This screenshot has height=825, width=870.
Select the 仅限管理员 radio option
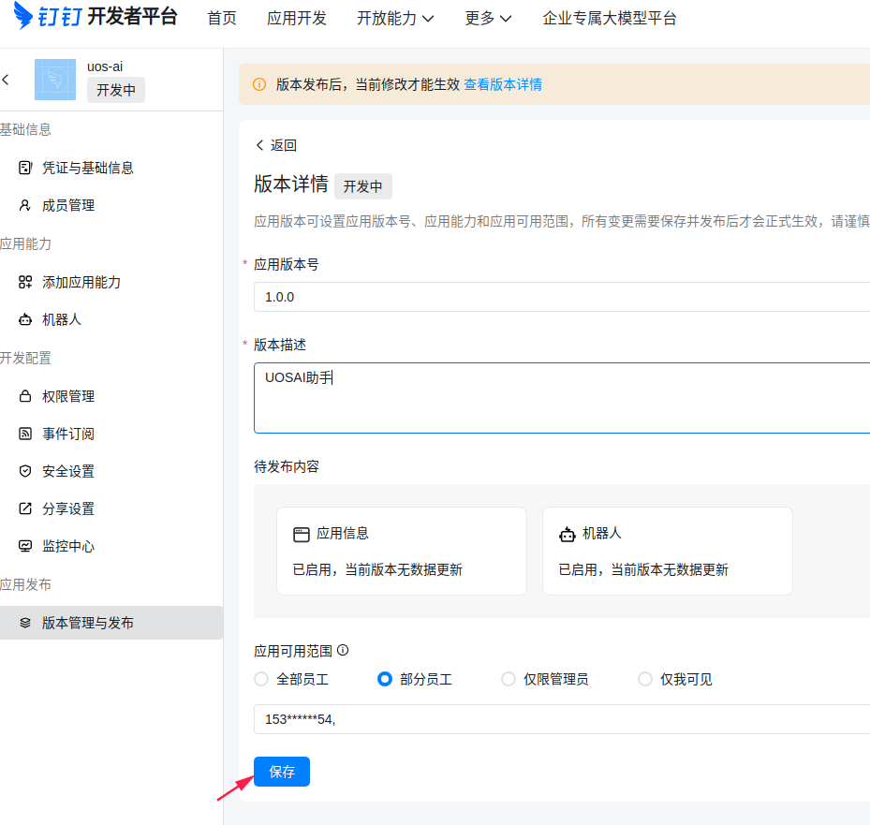click(508, 679)
